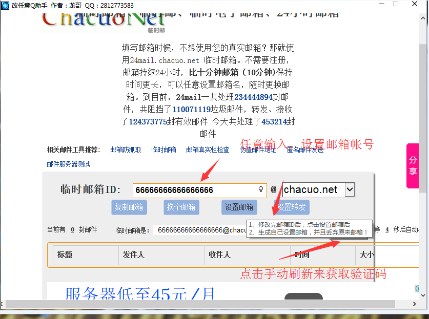Click the scroll down arrow of vertical scrollbar
This screenshot has height=319, width=429.
423,295
